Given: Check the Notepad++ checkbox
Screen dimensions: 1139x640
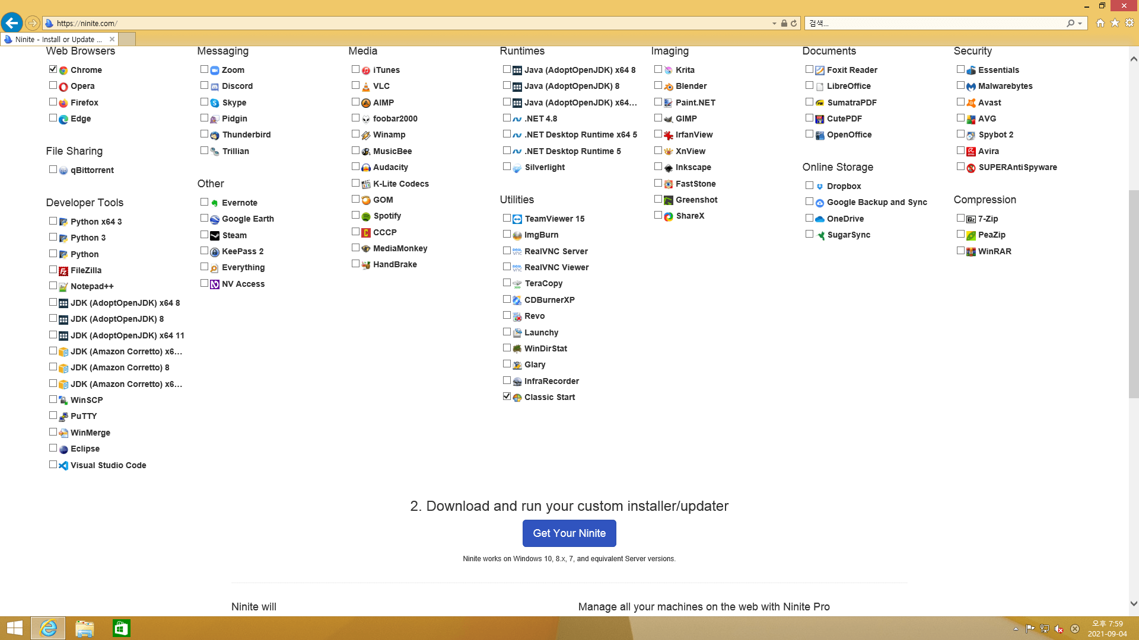Looking at the screenshot, I should coord(53,286).
